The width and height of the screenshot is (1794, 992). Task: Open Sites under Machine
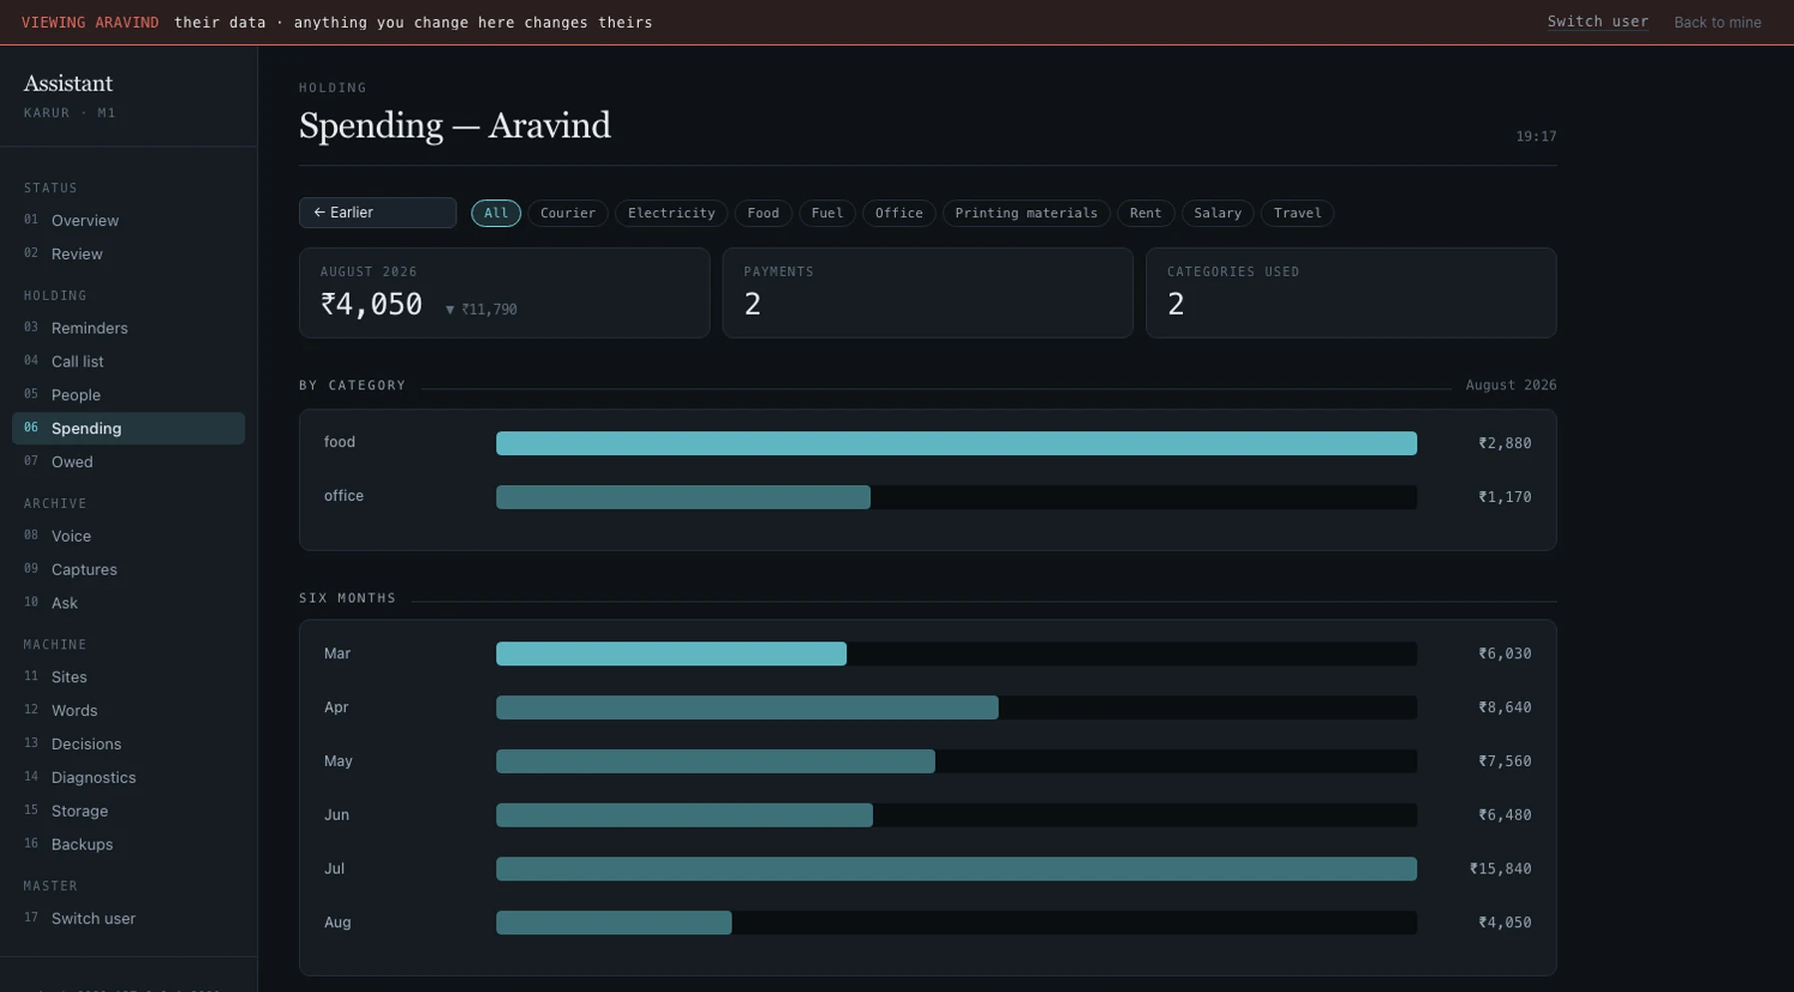point(129,677)
